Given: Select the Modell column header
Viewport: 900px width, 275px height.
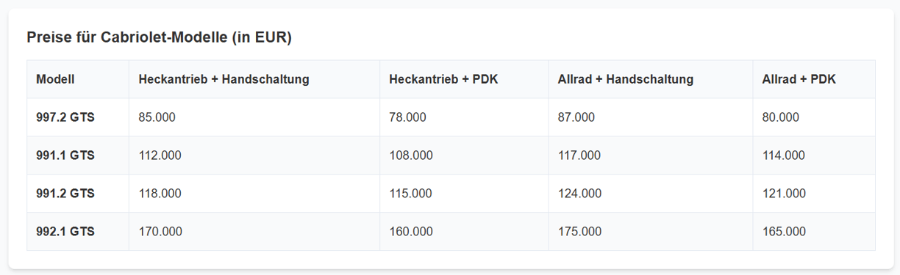Looking at the screenshot, I should tap(55, 79).
